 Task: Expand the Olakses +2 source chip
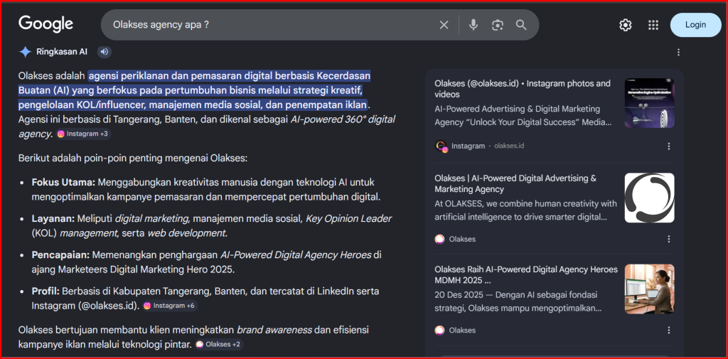pyautogui.click(x=218, y=344)
